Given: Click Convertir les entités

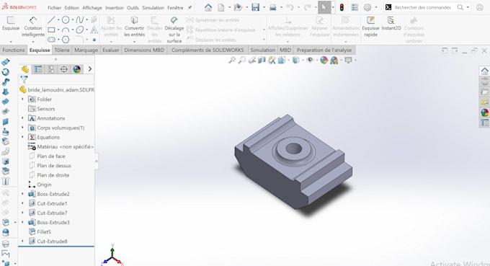Looking at the screenshot, I should [134, 27].
